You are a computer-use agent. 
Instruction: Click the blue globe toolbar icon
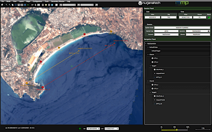tap(52, 5)
